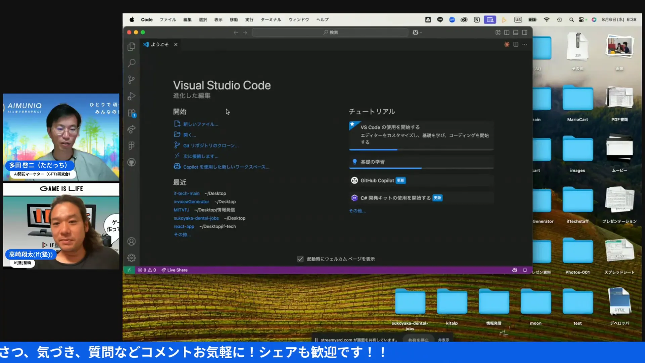Open kitalp folder on desktop
Viewport: 645px width, 363px height.
coord(452,307)
